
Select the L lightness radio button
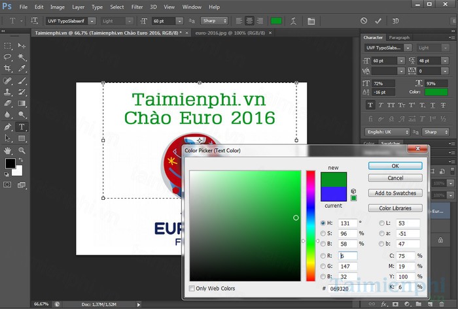tap(381, 223)
